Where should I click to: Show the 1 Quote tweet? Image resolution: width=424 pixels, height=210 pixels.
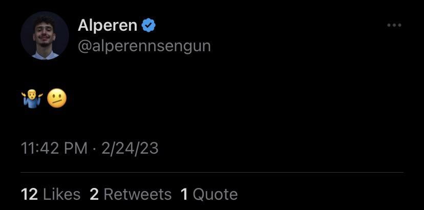click(209, 194)
